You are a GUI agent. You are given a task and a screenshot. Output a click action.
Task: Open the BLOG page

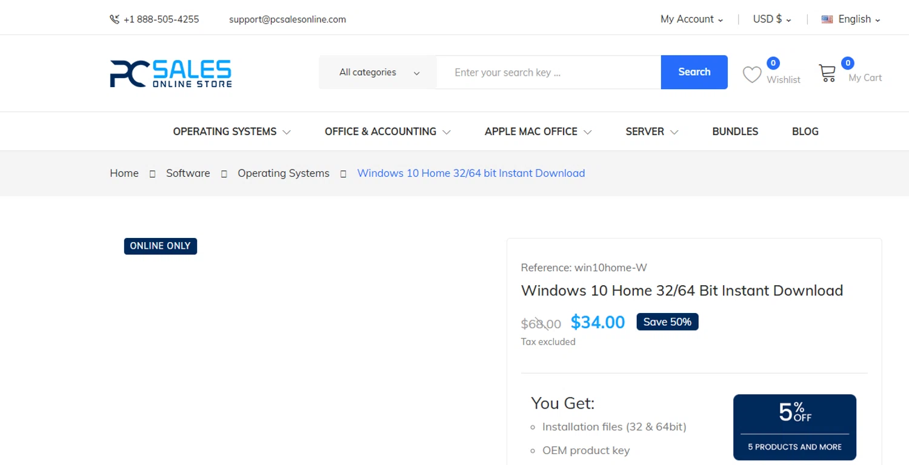pos(805,131)
